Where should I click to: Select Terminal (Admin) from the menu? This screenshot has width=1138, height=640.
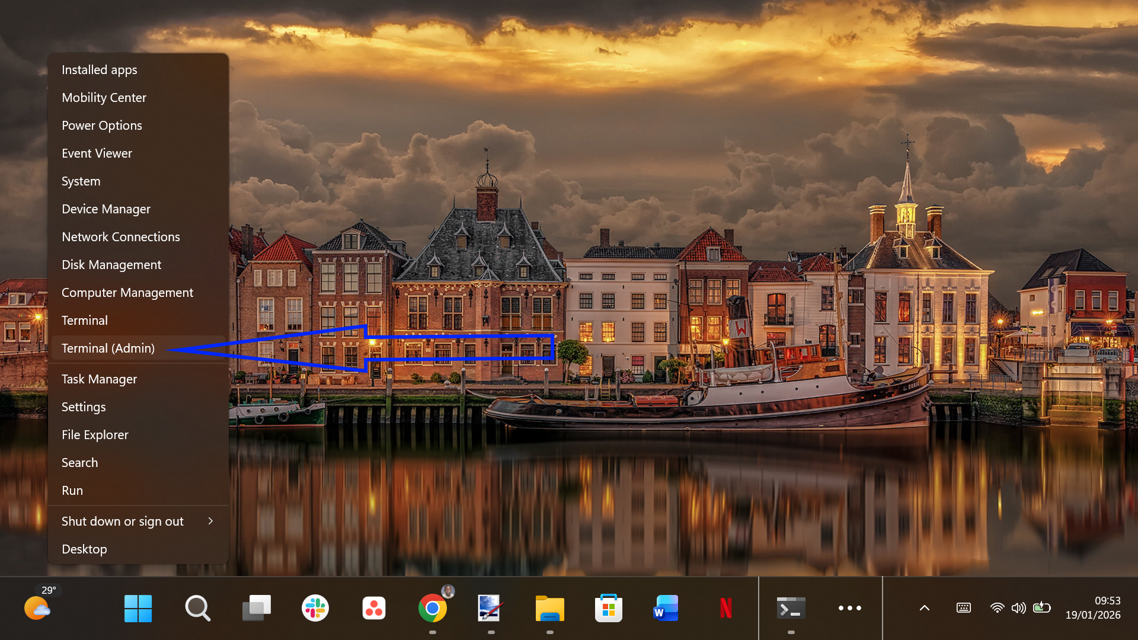pyautogui.click(x=108, y=348)
